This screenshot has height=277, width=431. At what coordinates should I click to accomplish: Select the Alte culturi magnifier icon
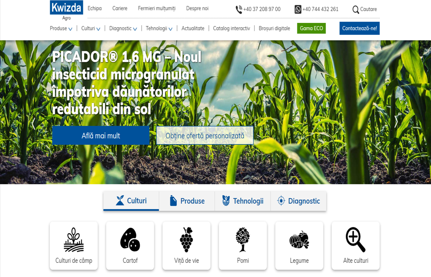tap(356, 240)
